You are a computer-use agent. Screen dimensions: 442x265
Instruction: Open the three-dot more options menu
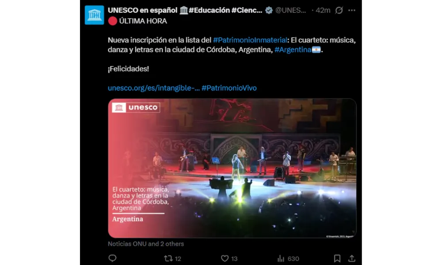tap(351, 11)
